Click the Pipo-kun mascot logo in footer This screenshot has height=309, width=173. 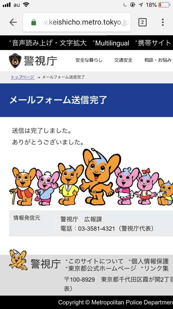tap(18, 260)
